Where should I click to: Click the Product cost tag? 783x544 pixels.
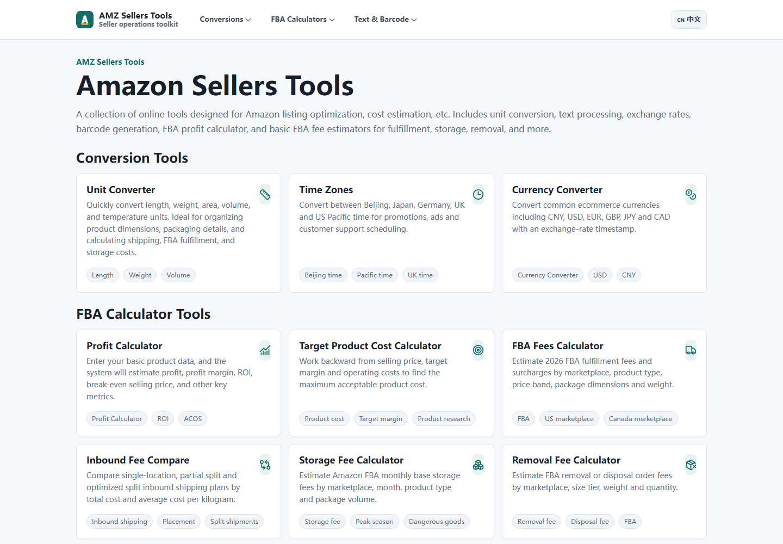click(x=325, y=419)
